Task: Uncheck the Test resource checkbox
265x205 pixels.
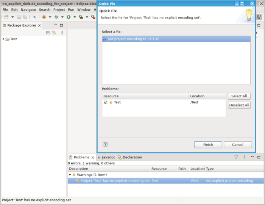Action: pos(106,102)
